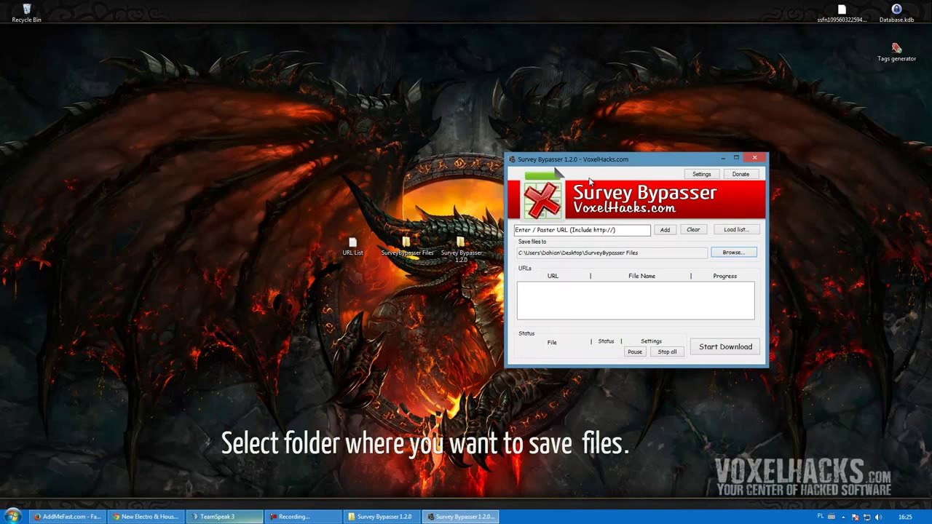
Task: Open Settings in Survey Bypasser
Action: pyautogui.click(x=701, y=174)
